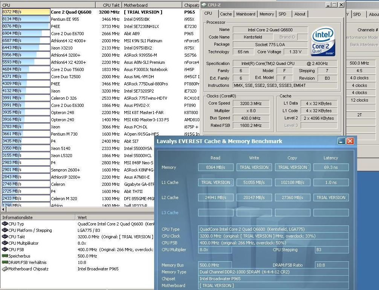Click the Memory Read 8364 MB/s result

[215, 167]
